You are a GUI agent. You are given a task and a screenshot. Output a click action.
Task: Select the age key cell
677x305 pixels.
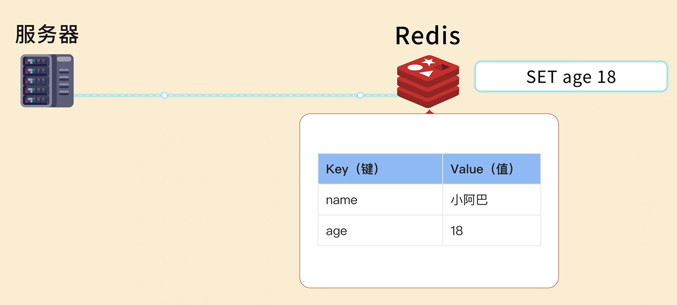(380, 231)
